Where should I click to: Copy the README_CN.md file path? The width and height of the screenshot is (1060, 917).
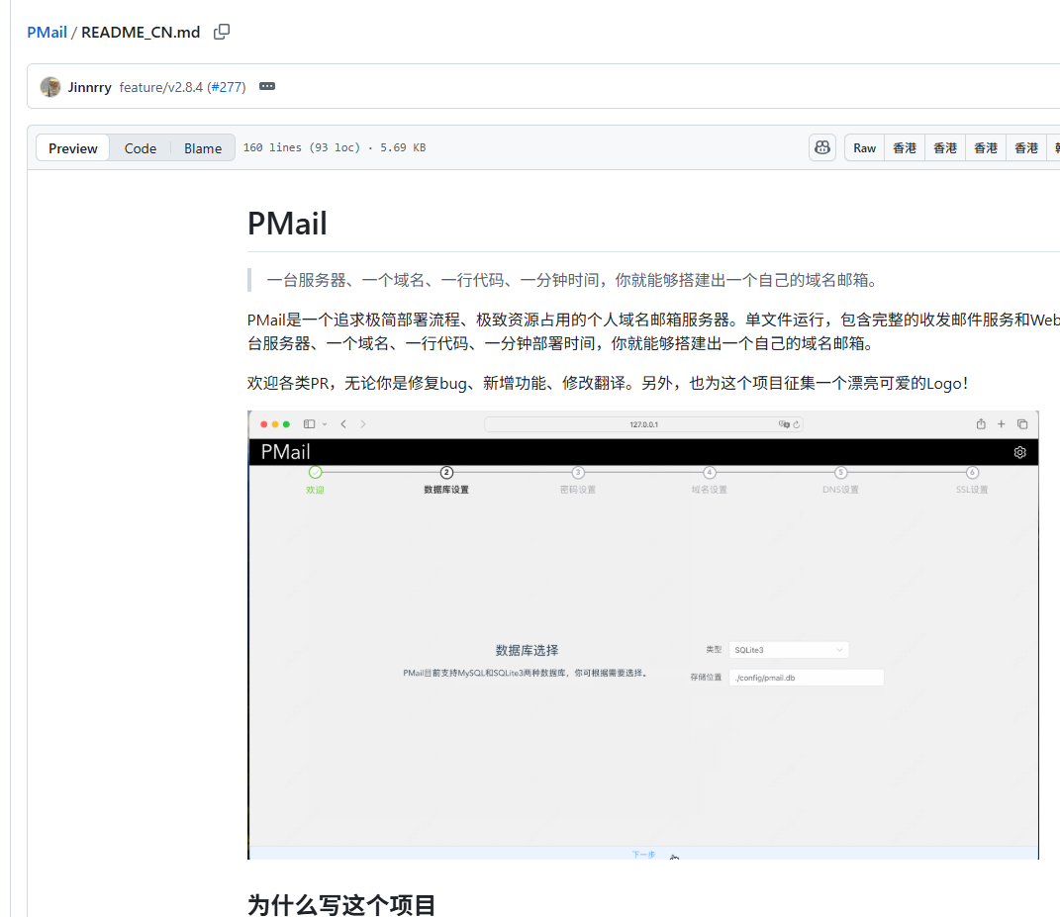pos(222,32)
